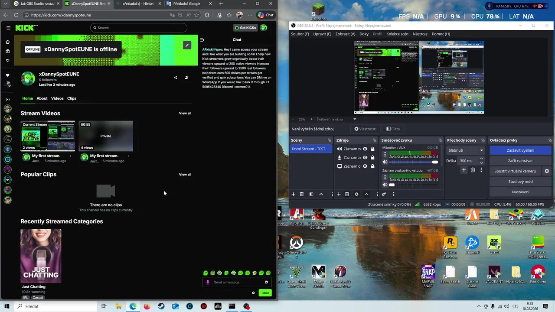Unlock the microphone Záznam source
This screenshot has height=312, width=555.
tap(372, 158)
